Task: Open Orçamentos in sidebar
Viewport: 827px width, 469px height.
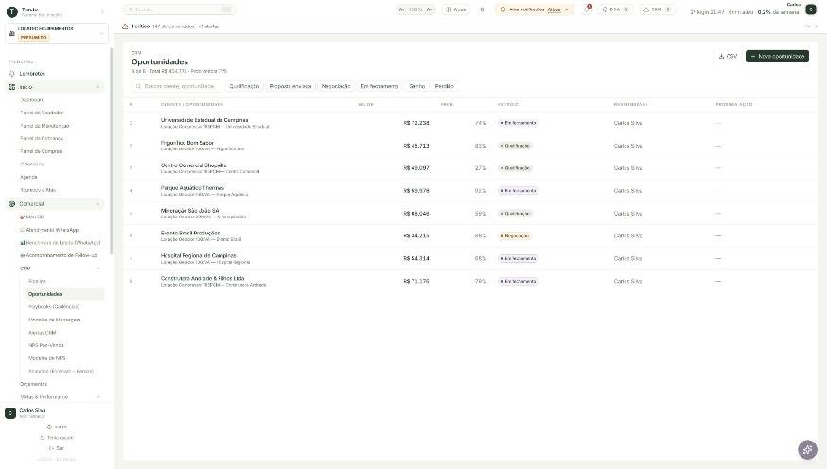Action: (x=33, y=384)
